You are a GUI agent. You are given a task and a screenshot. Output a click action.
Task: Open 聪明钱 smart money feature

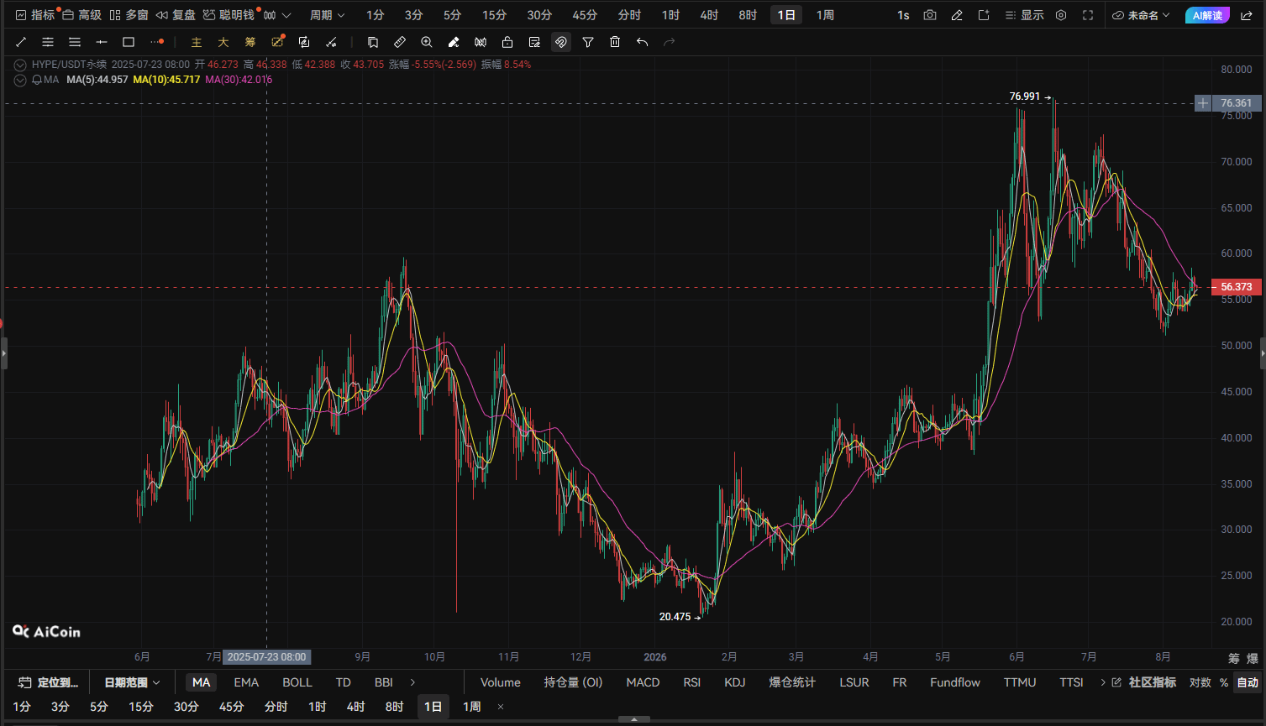(229, 15)
